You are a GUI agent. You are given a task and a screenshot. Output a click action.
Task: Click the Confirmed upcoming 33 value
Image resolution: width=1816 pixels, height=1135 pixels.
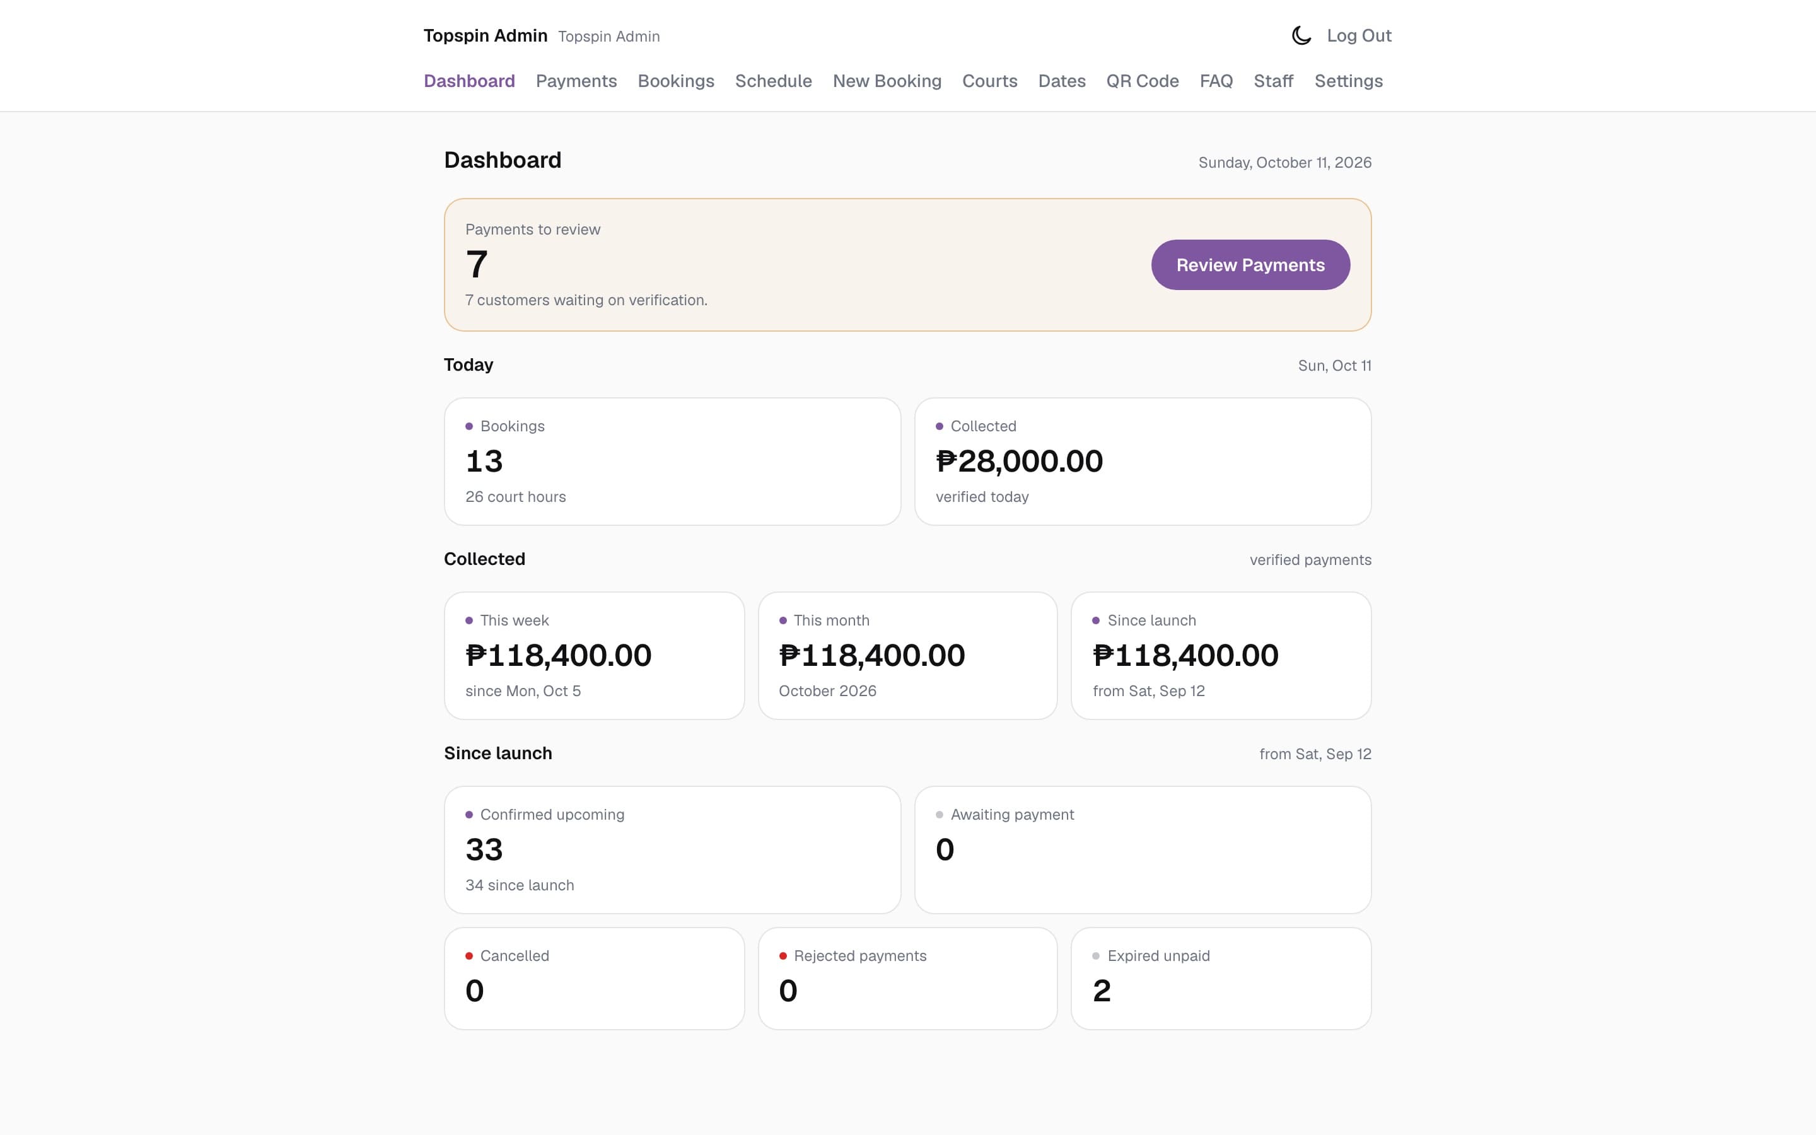pyautogui.click(x=484, y=850)
